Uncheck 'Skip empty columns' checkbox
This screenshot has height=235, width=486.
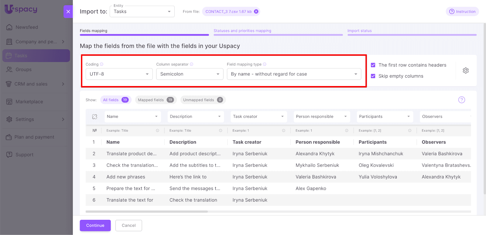[373, 76]
